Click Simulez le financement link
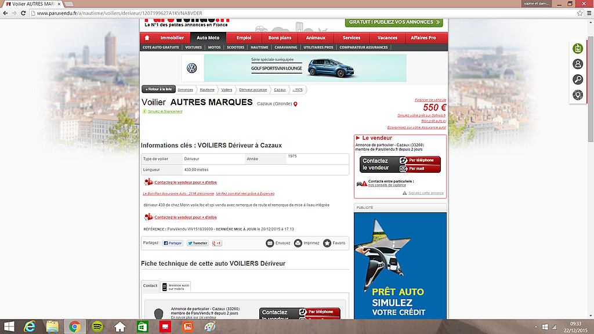The height and width of the screenshot is (334, 594). coord(165,111)
